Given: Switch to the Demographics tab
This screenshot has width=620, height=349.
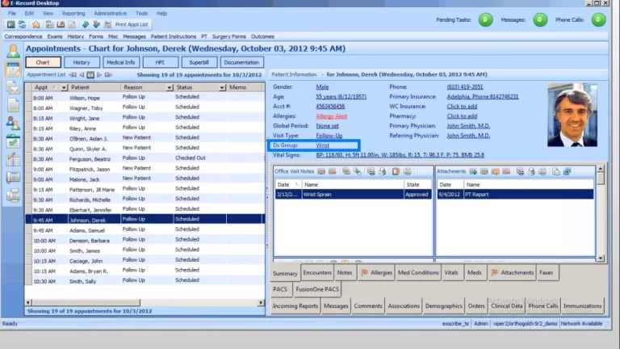Looking at the screenshot, I should (444, 306).
